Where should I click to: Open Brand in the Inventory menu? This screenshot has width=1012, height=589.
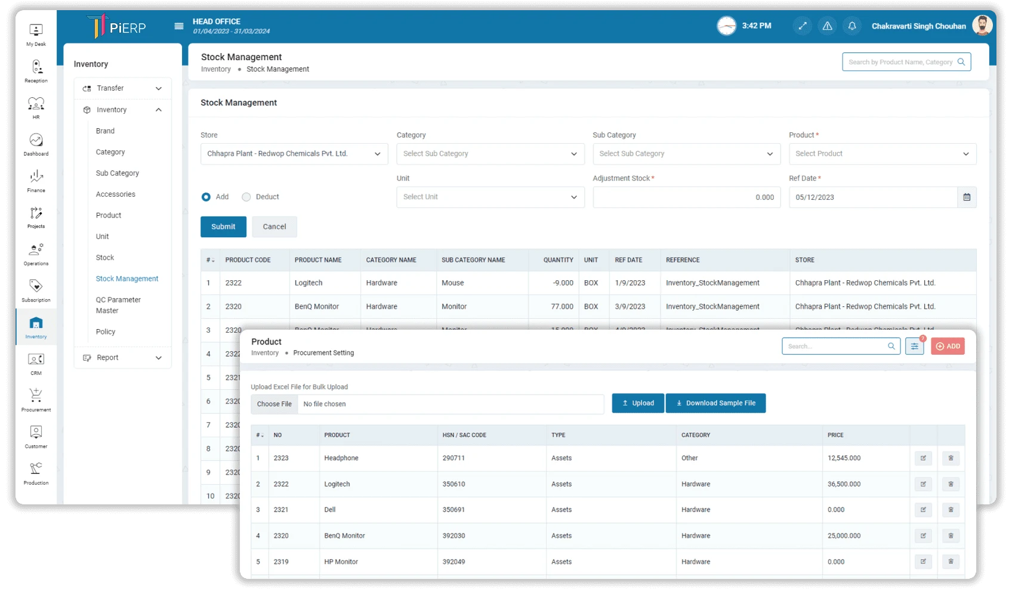[105, 131]
